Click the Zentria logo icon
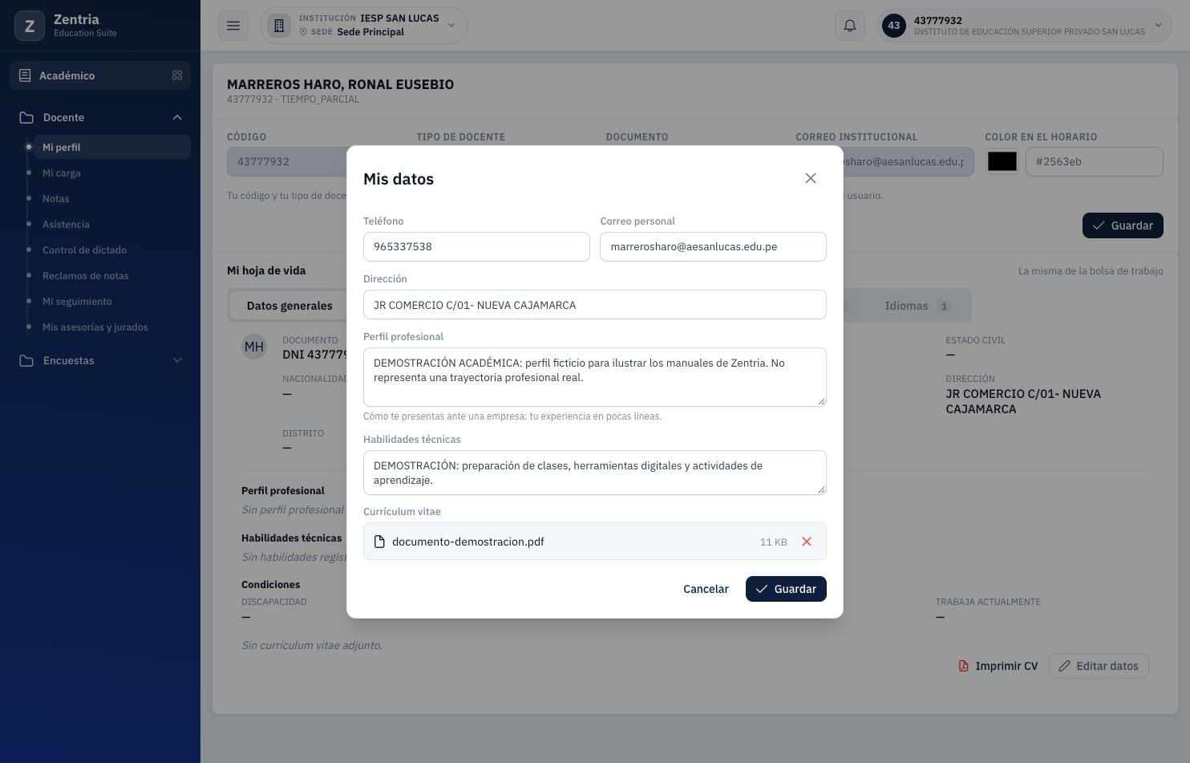Viewport: 1190px width, 763px height. 30,26
